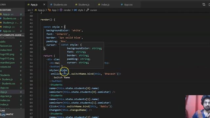Click the 'name={this.state.students[0].name}' prop
This screenshot has height=118, width=210.
pyautogui.click(x=74, y=88)
